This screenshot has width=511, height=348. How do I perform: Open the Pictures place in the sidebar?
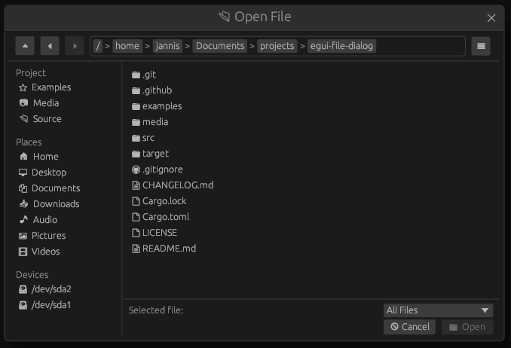(48, 236)
